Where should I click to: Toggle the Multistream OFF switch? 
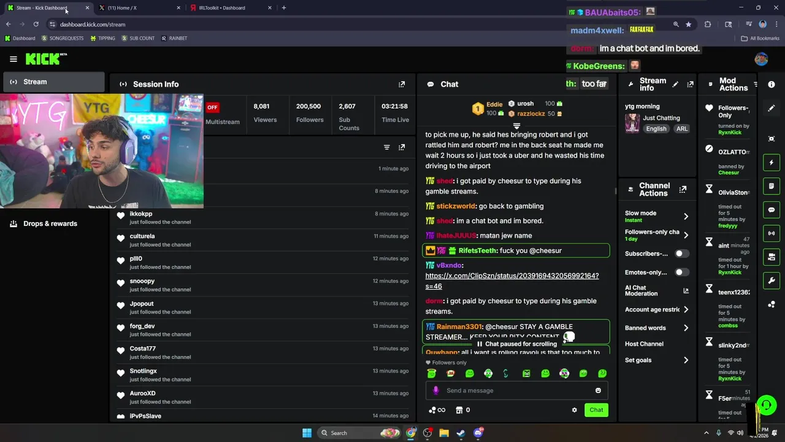coord(212,107)
